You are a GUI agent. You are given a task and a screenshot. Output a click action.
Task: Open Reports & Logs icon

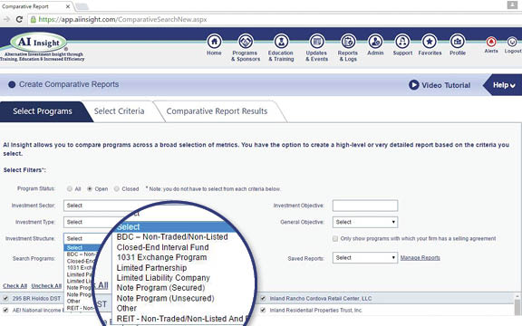(348, 42)
